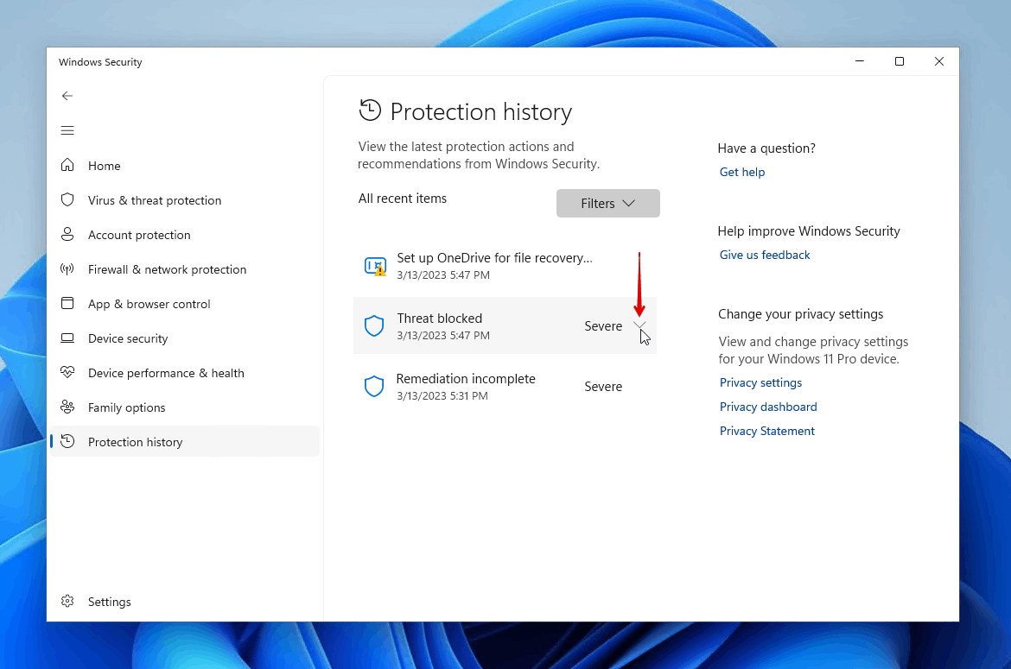Click the OneDrive file recovery warning icon
The height and width of the screenshot is (669, 1011).
coord(375,266)
